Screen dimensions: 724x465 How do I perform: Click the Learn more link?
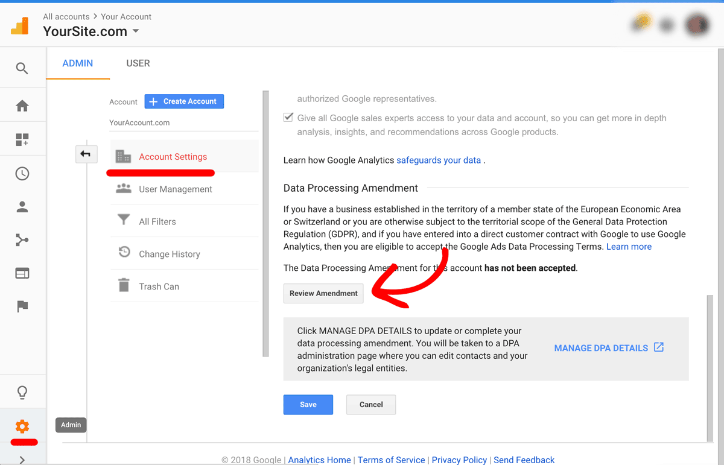click(629, 247)
